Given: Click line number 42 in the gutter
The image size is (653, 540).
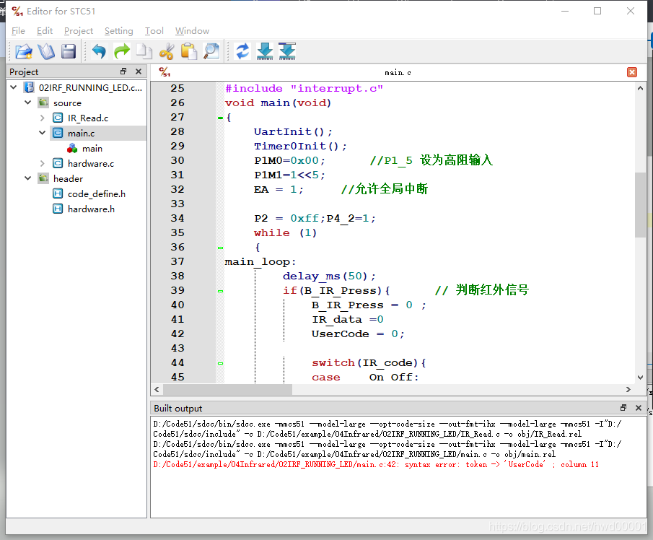Looking at the screenshot, I should pos(178,334).
